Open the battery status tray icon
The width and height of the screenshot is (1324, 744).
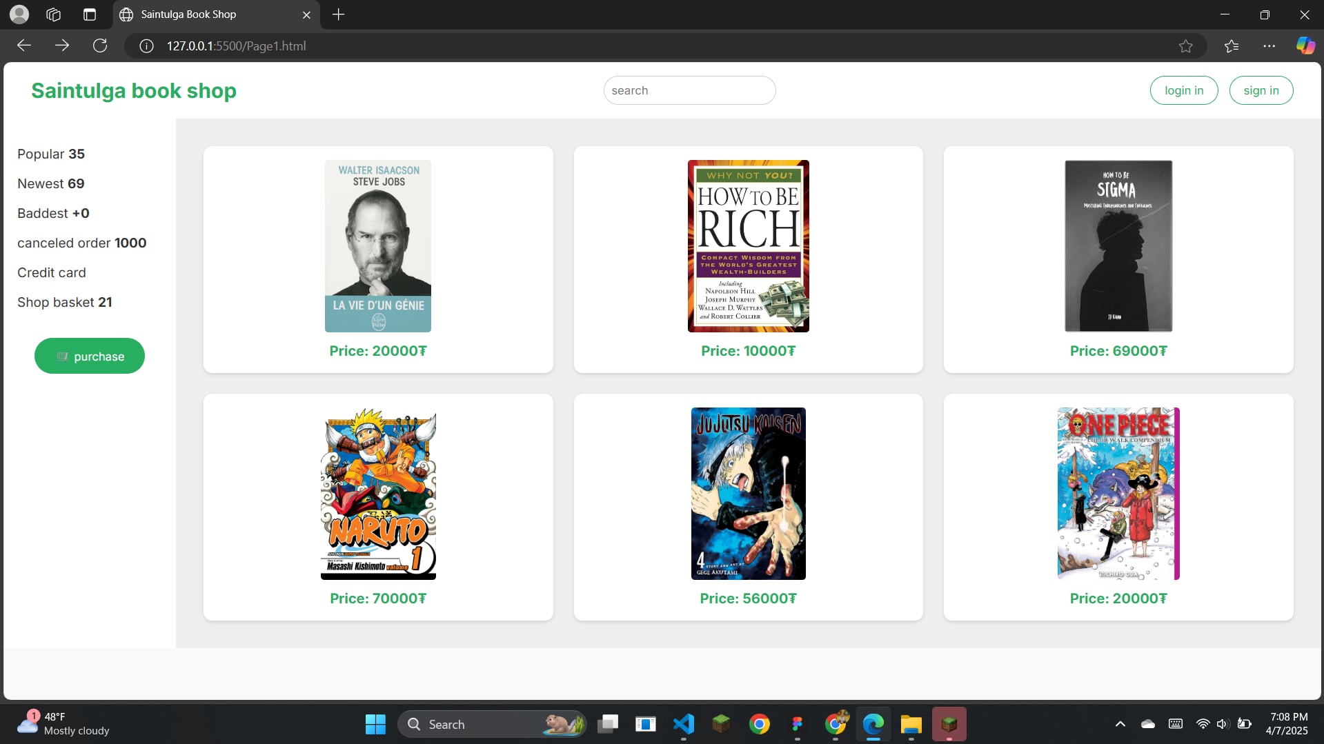click(x=1245, y=724)
